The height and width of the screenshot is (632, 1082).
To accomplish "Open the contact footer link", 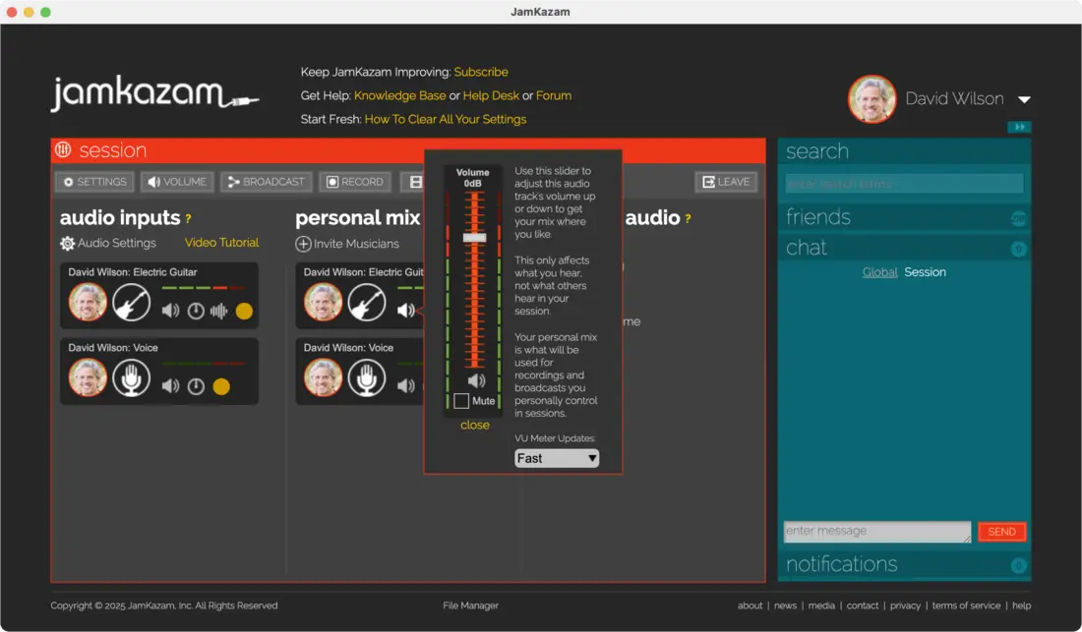I will 863,605.
